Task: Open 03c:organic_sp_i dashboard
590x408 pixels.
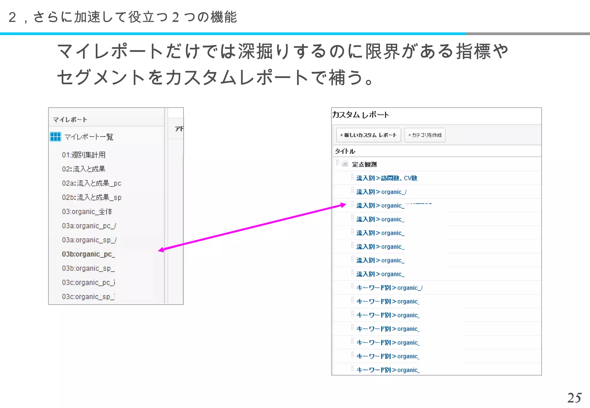Action: click(x=88, y=297)
